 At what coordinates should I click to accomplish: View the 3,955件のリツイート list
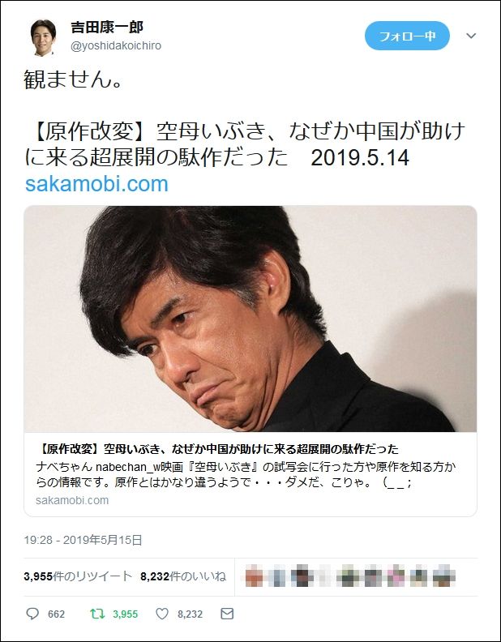tap(78, 576)
